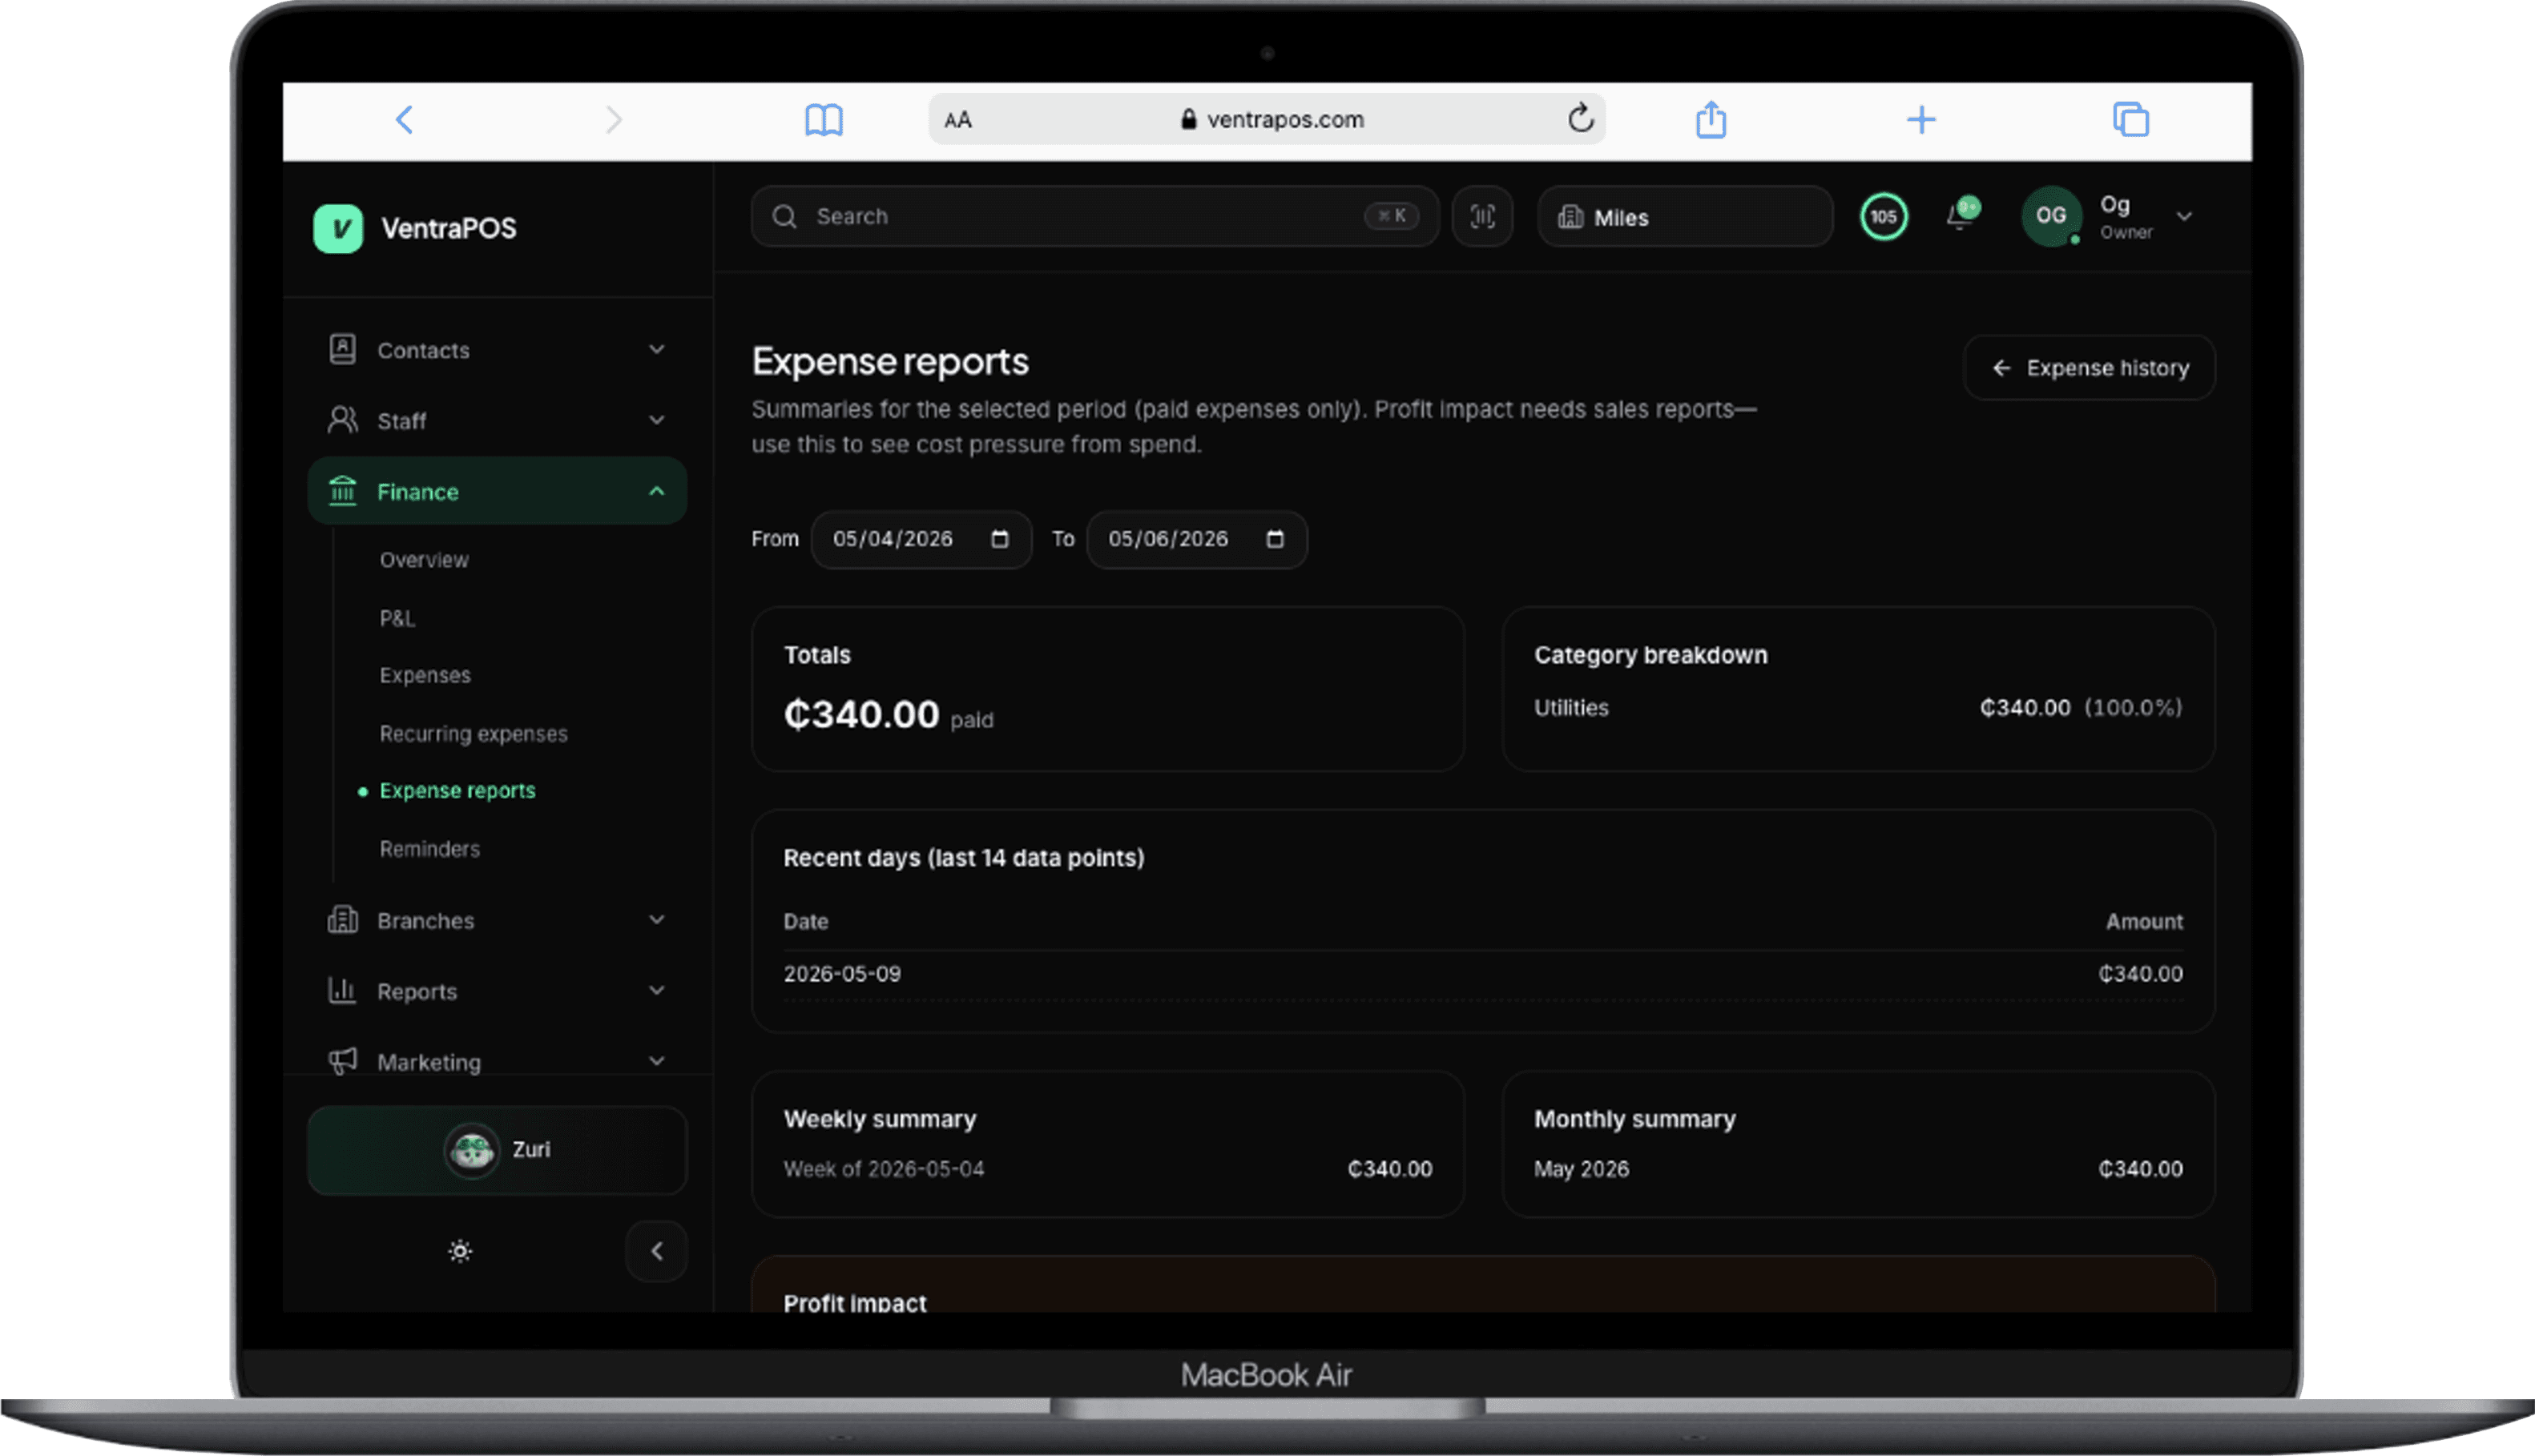Click the Marketing megaphone icon
The image size is (2535, 1456).
point(342,1061)
